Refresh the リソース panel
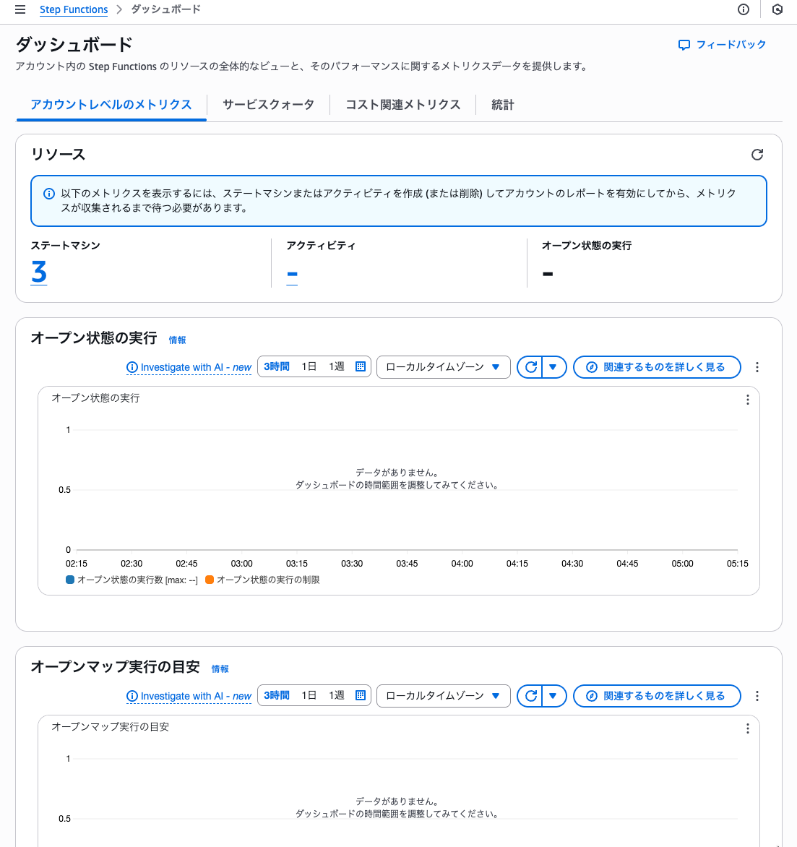The width and height of the screenshot is (797, 847). point(757,154)
